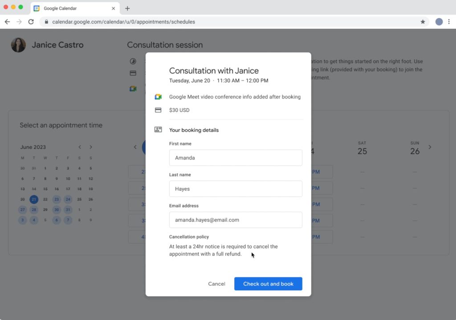
Task: Click the Email address input field
Action: coord(236,220)
